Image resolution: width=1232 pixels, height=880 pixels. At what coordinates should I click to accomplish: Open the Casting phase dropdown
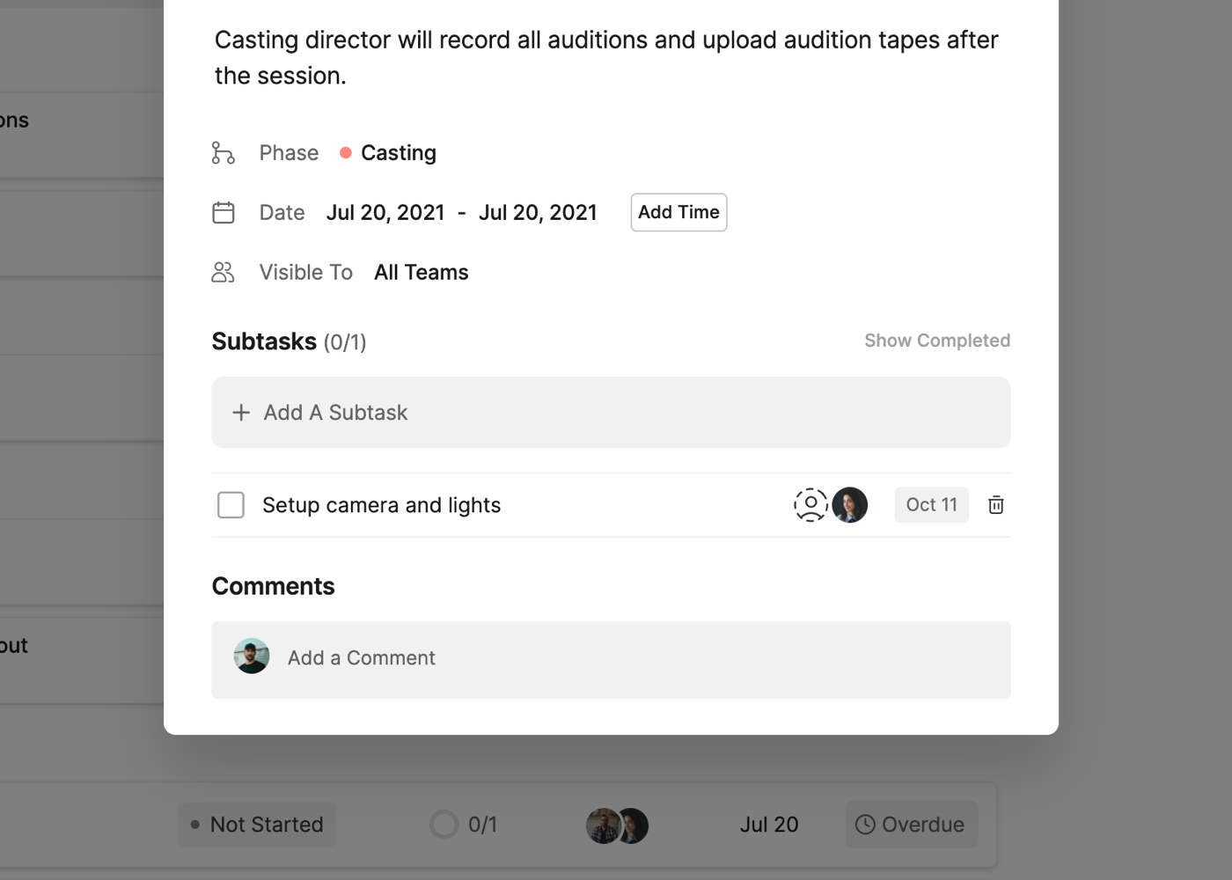pos(398,153)
